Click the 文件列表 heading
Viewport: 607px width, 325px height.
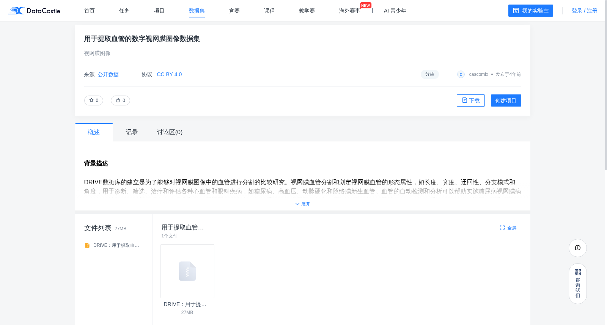98,228
